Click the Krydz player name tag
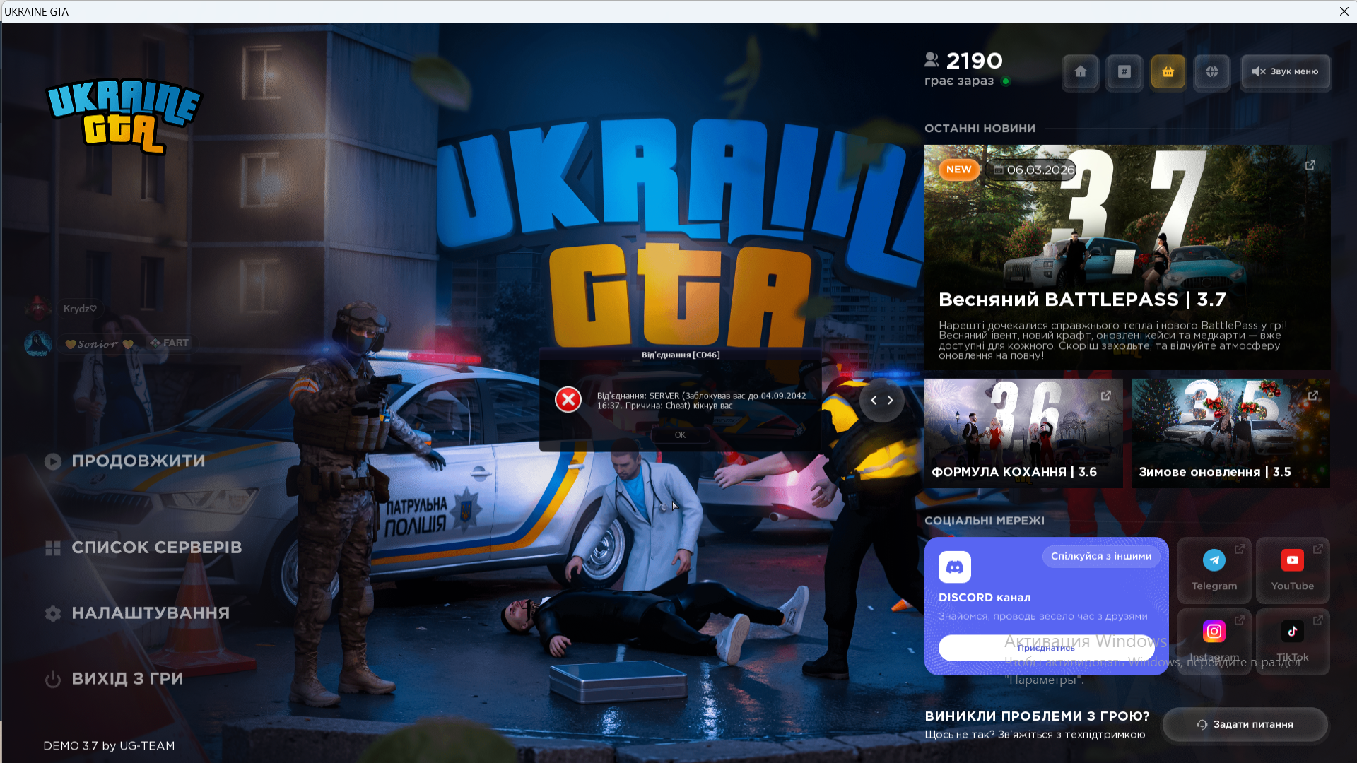 click(80, 309)
